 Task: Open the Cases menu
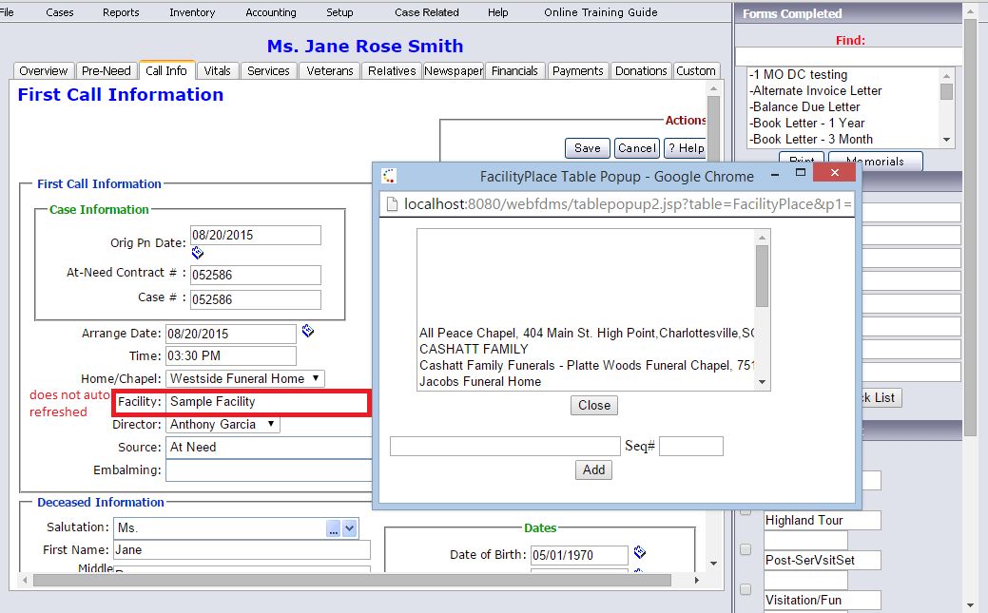pyautogui.click(x=60, y=12)
